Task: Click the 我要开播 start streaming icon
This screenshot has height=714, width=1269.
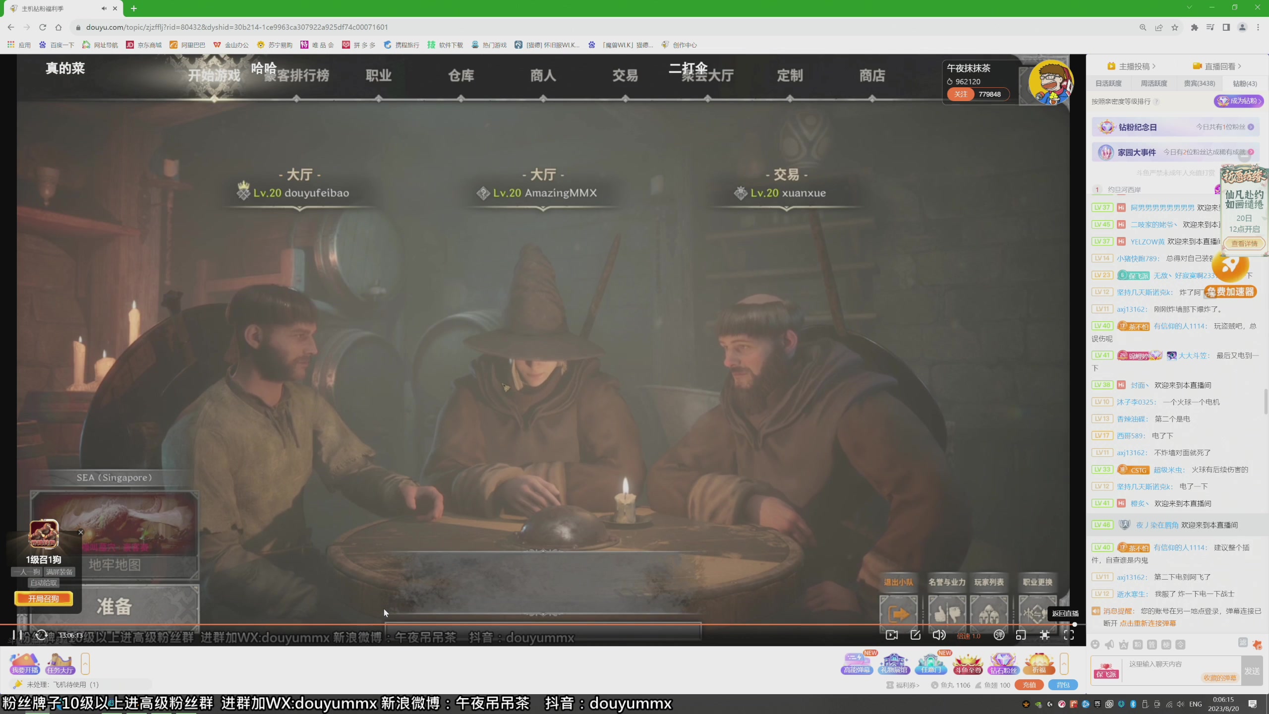Action: point(25,663)
